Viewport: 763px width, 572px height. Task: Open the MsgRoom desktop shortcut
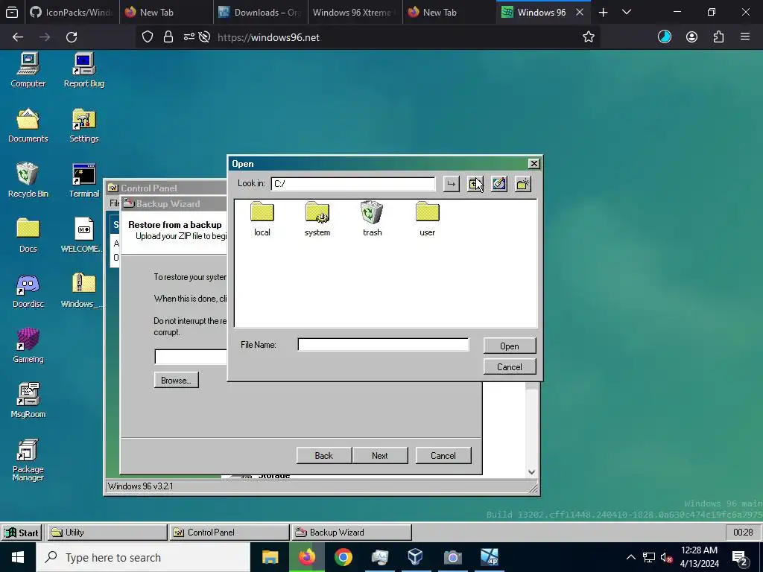point(28,401)
